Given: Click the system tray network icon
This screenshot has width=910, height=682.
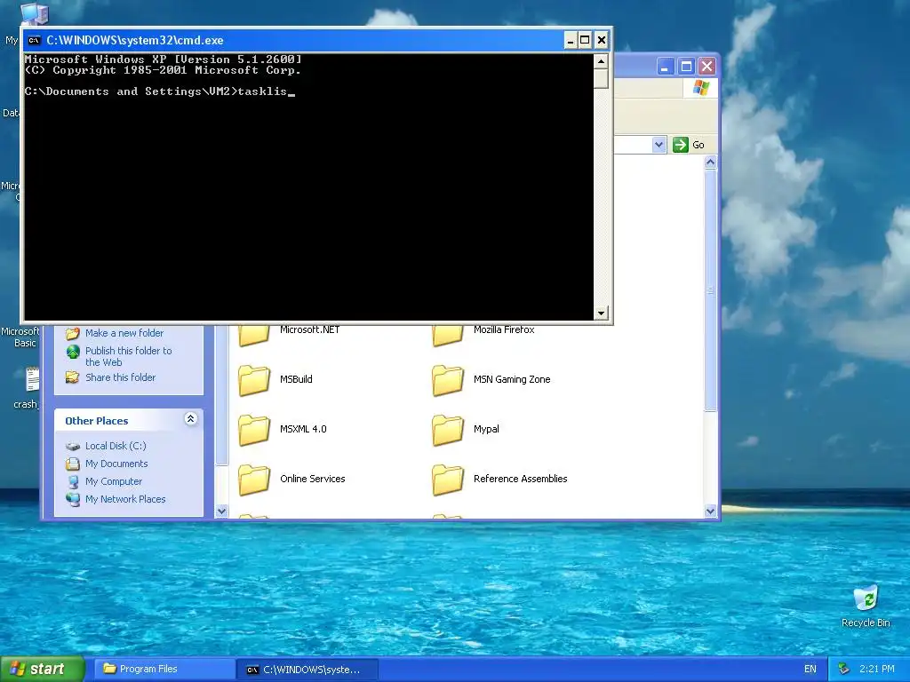Looking at the screenshot, I should [x=844, y=670].
